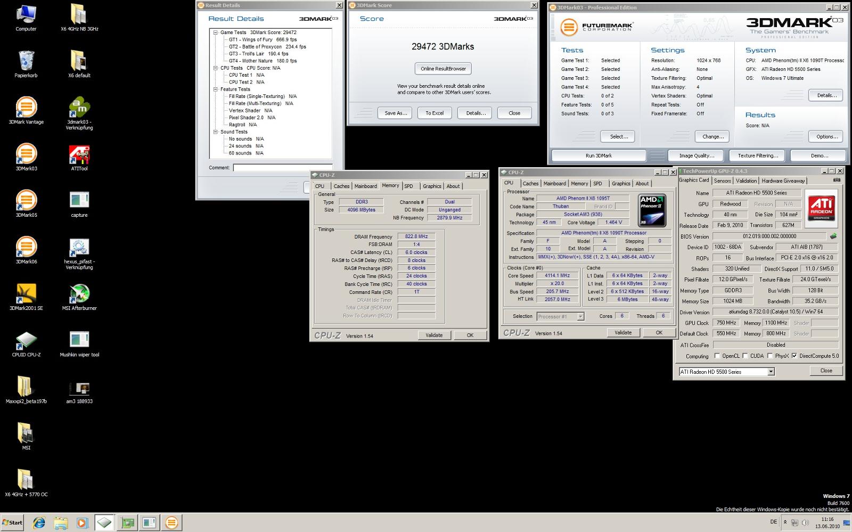The image size is (852, 532).
Task: Collapse CPU Tests tree node
Action: click(x=216, y=68)
